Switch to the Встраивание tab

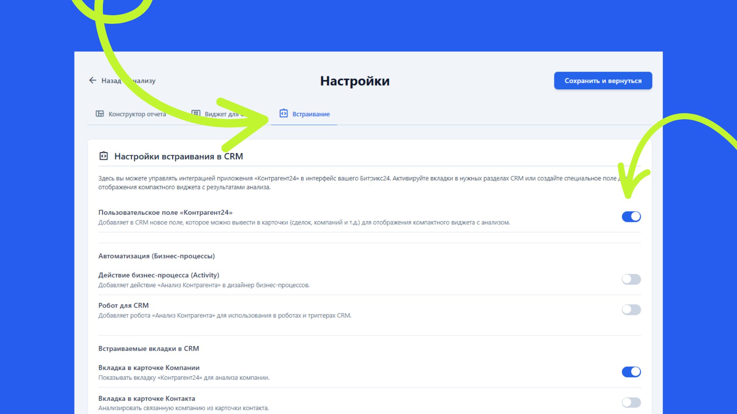311,114
